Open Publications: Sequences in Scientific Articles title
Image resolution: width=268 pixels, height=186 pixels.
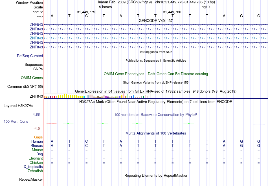pos(156,60)
